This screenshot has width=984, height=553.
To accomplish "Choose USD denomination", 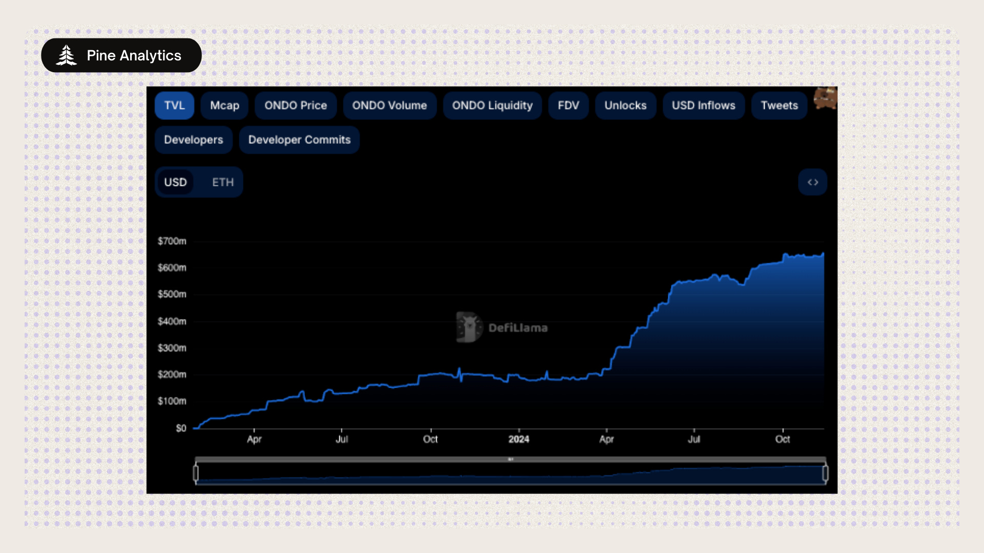I will pyautogui.click(x=175, y=182).
